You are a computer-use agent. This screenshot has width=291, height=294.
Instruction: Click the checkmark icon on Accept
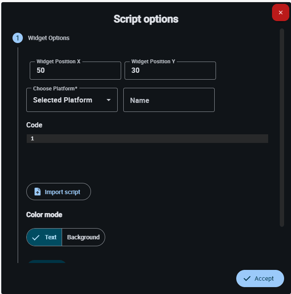247,279
